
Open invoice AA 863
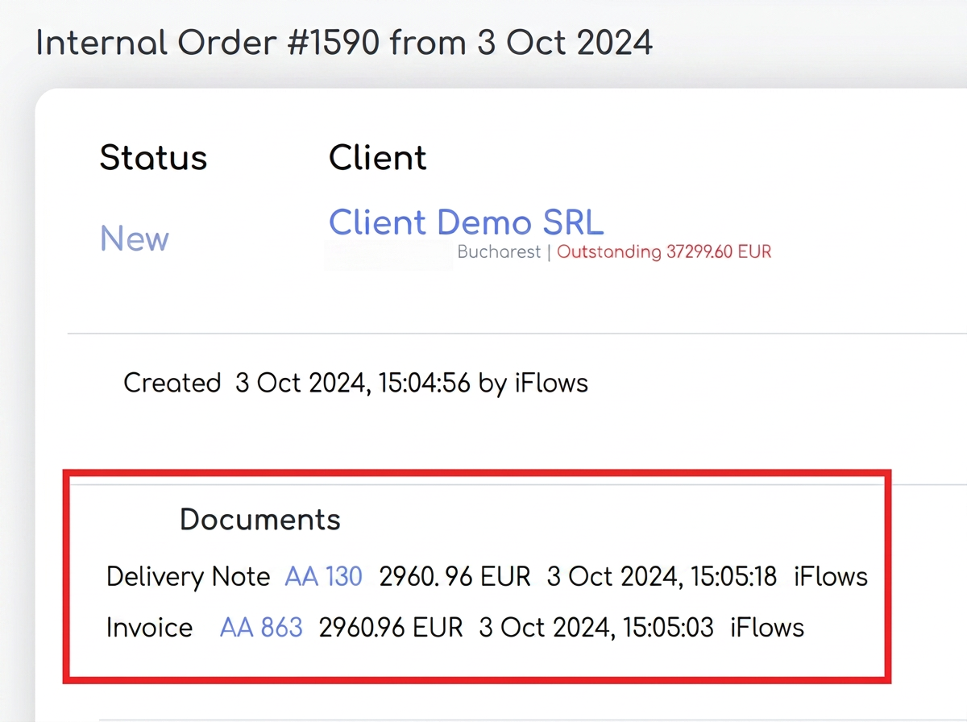pyautogui.click(x=261, y=627)
